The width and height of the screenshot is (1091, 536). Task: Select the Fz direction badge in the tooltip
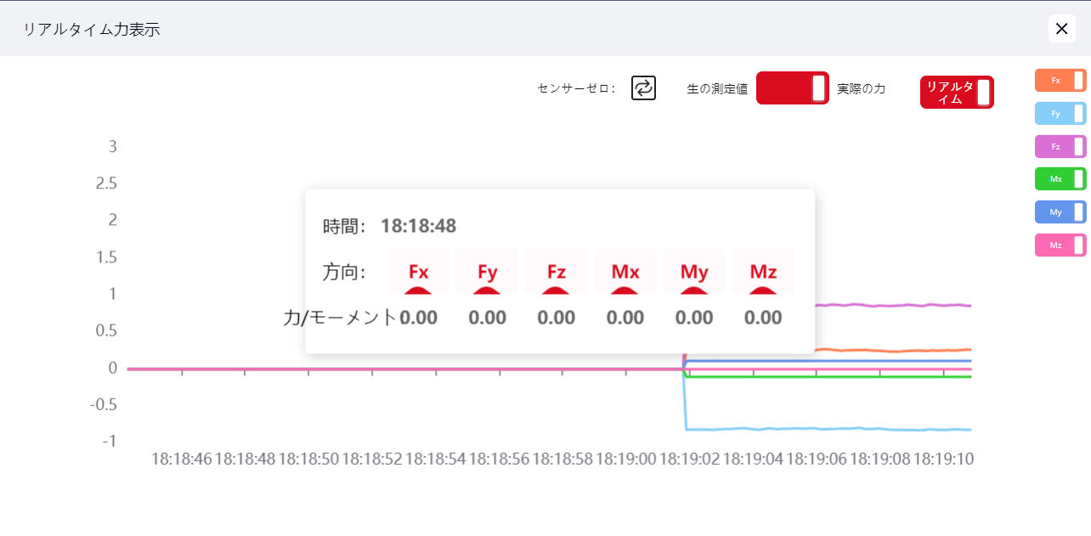pos(556,272)
